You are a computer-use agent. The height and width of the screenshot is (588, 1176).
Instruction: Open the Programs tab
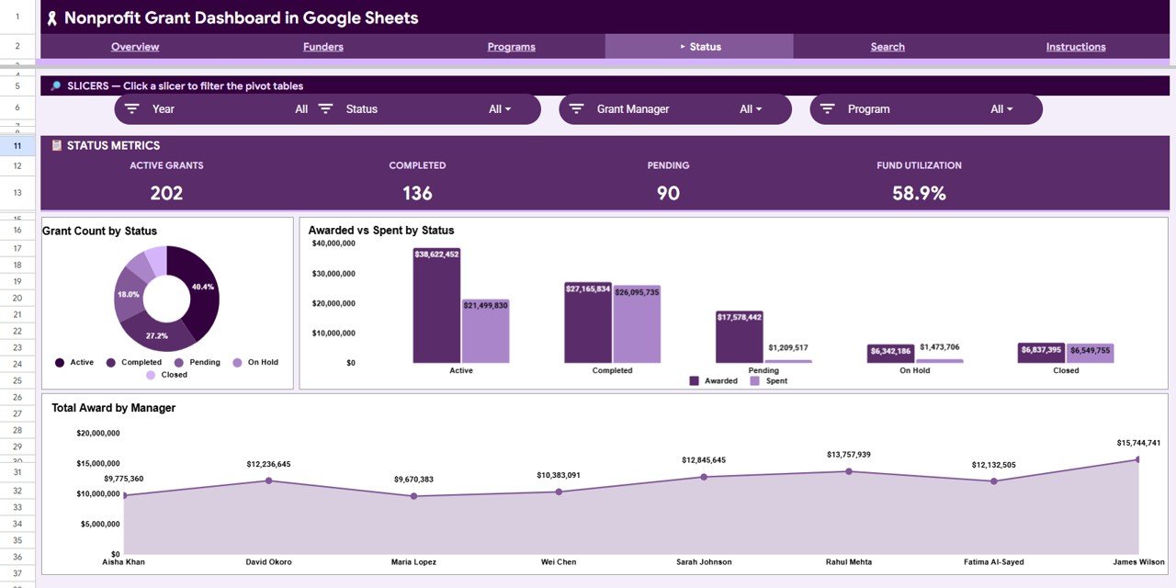511,47
